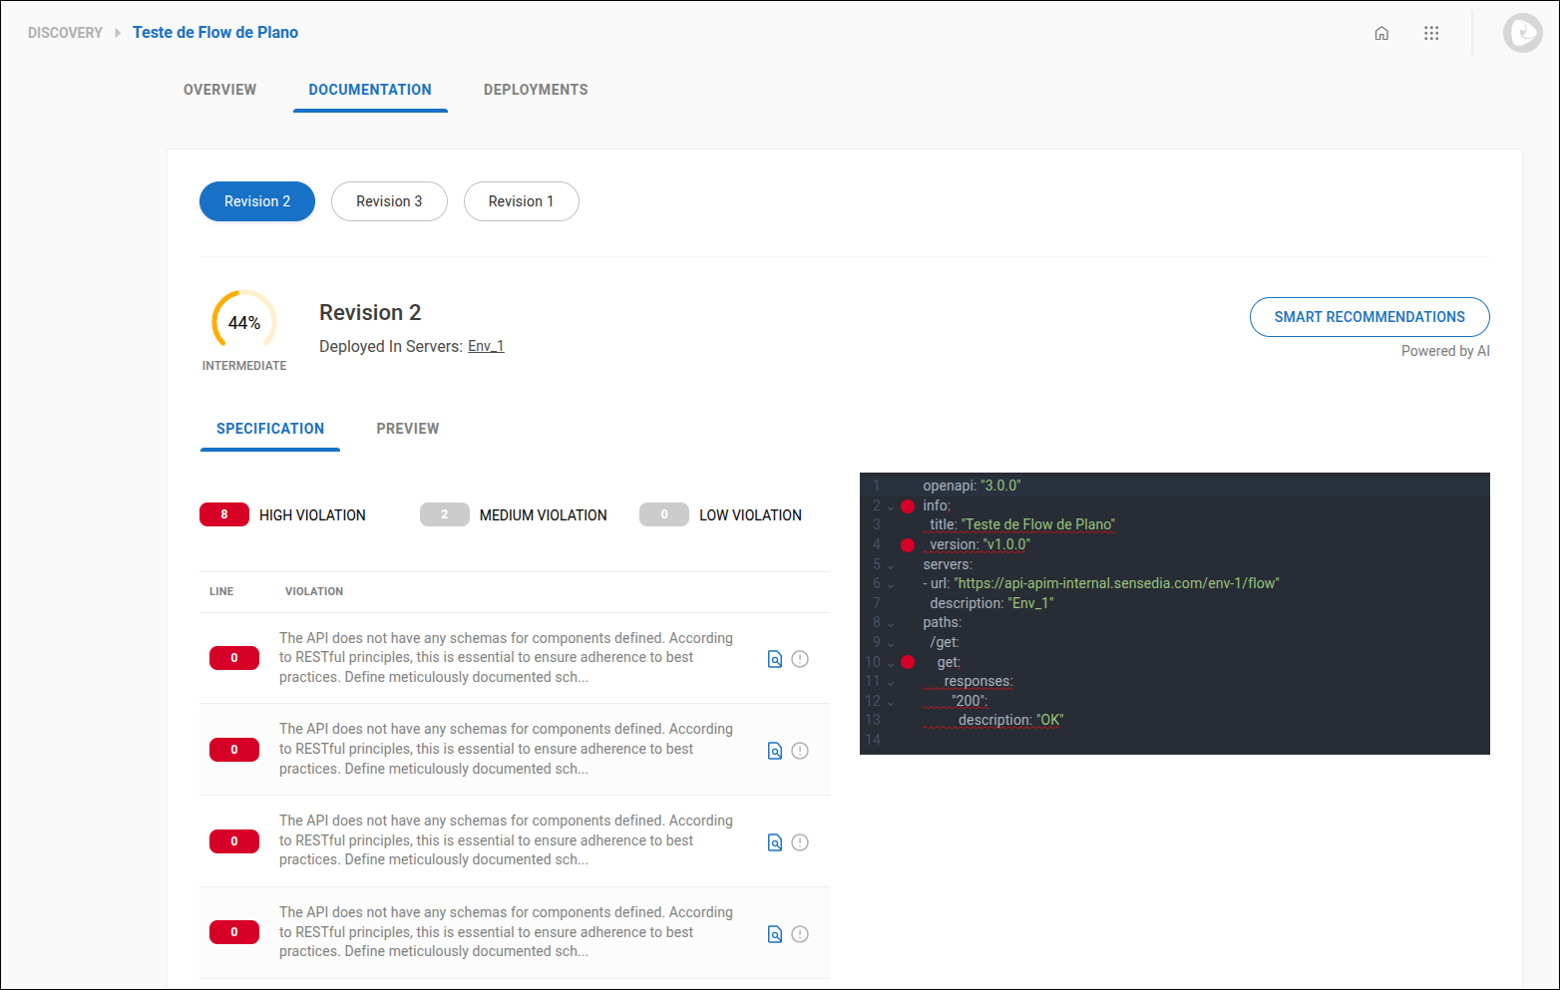Click the exclamation icon on the last violation row

point(800,933)
